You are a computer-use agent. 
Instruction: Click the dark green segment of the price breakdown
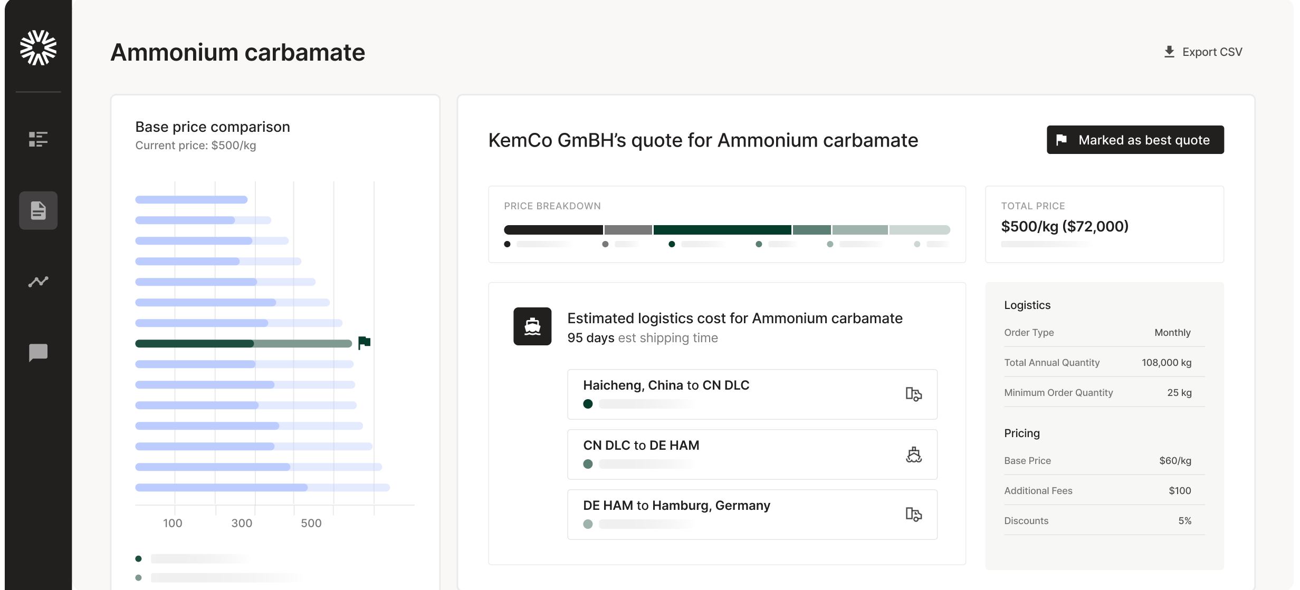722,230
